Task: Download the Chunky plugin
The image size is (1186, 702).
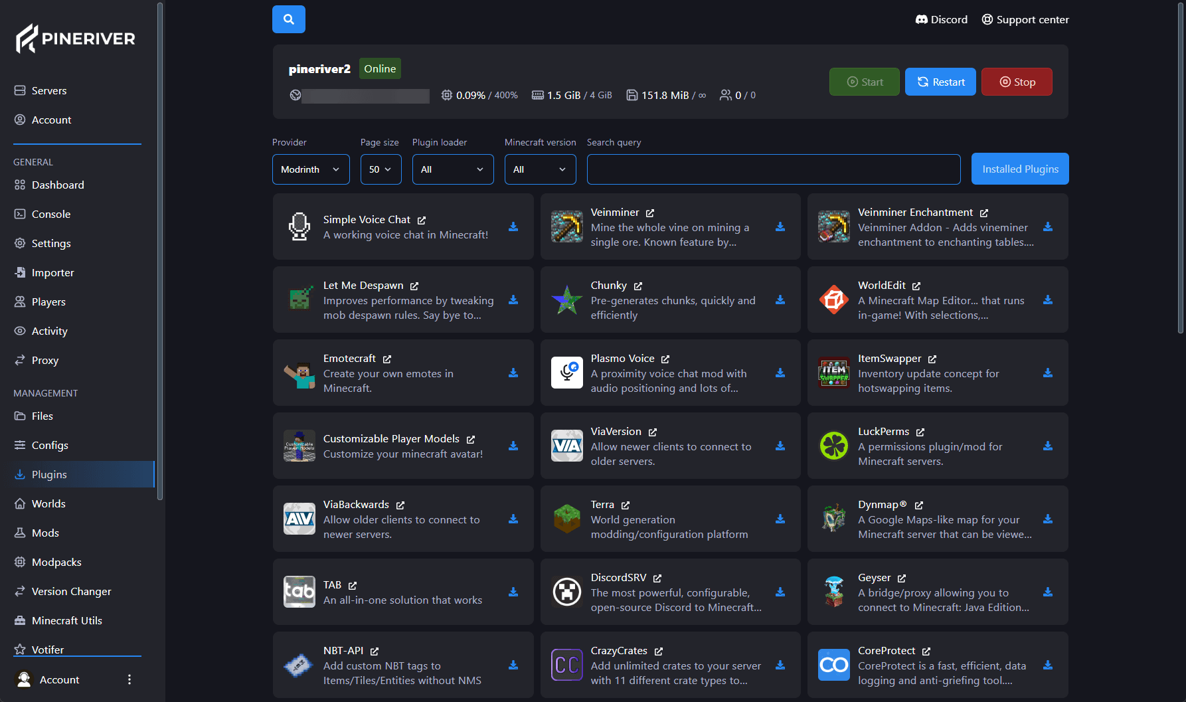Action: [780, 300]
